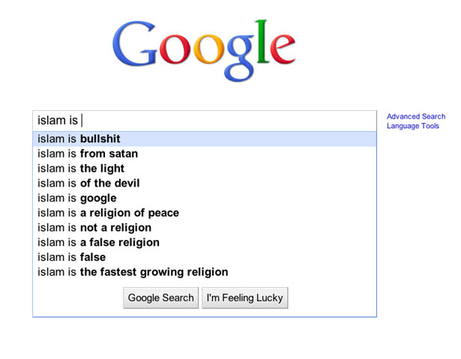Click the typed text 'islam is' in the search field
The height and width of the screenshot is (359, 461).
point(58,120)
